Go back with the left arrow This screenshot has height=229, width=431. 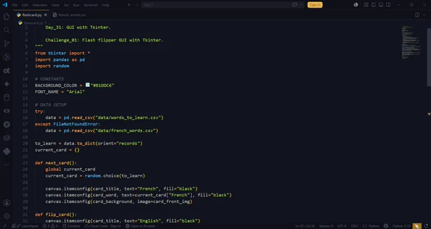point(129,4)
